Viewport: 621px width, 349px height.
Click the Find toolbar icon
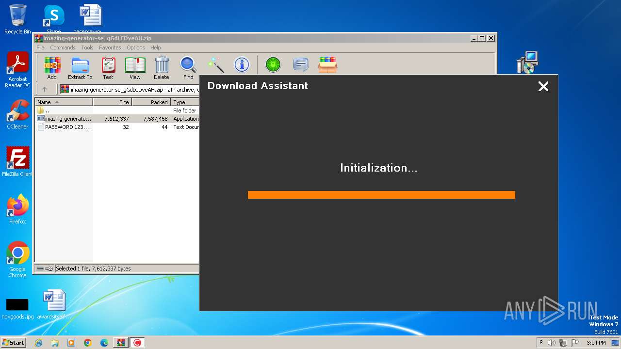point(188,68)
